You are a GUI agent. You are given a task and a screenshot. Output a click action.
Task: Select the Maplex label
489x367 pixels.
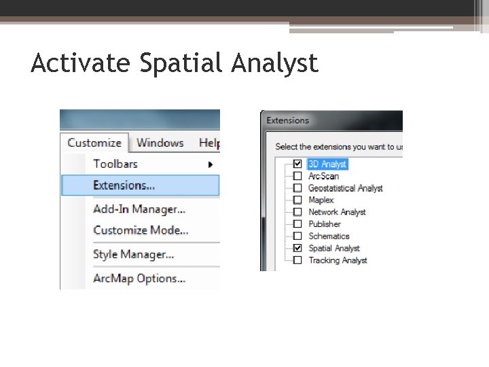[x=321, y=200]
